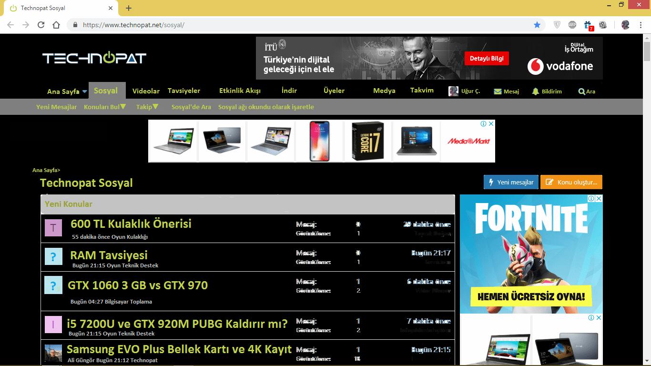Image resolution: width=651 pixels, height=366 pixels.
Task: Open the 600 TL Kulaklık Önerisi topic
Action: (131, 224)
